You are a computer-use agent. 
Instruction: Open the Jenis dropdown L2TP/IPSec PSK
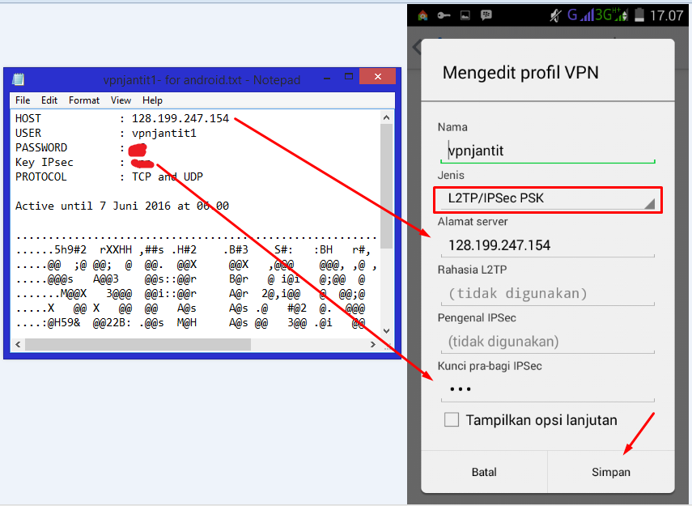(x=548, y=200)
